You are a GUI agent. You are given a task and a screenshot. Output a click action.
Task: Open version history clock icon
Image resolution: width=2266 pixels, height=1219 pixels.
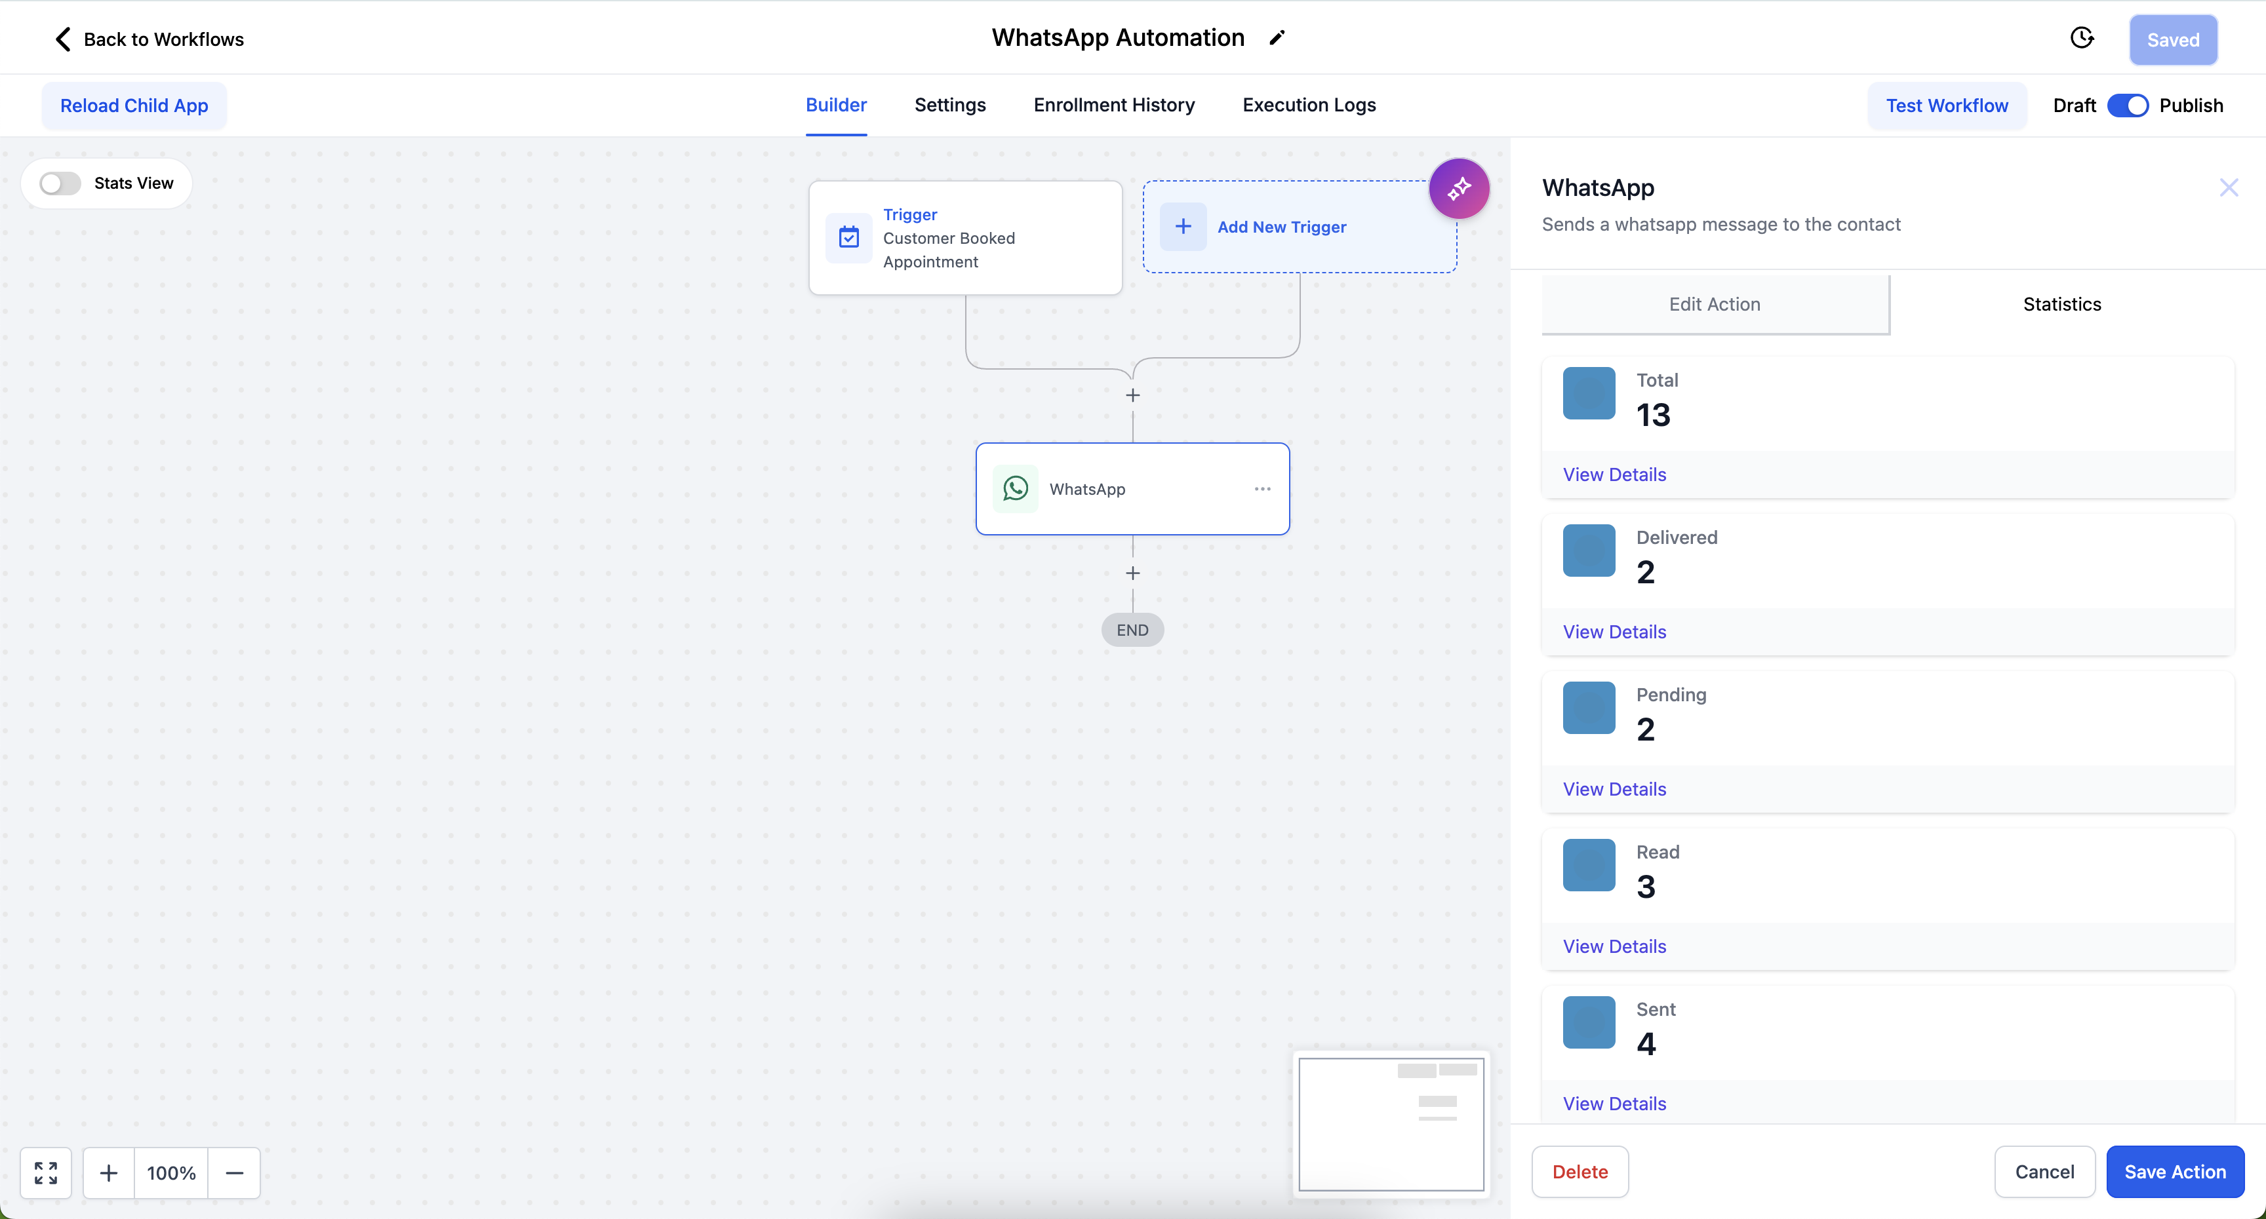point(2081,38)
